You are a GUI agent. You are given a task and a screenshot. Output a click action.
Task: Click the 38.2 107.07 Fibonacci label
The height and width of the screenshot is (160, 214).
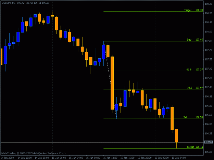195,88
